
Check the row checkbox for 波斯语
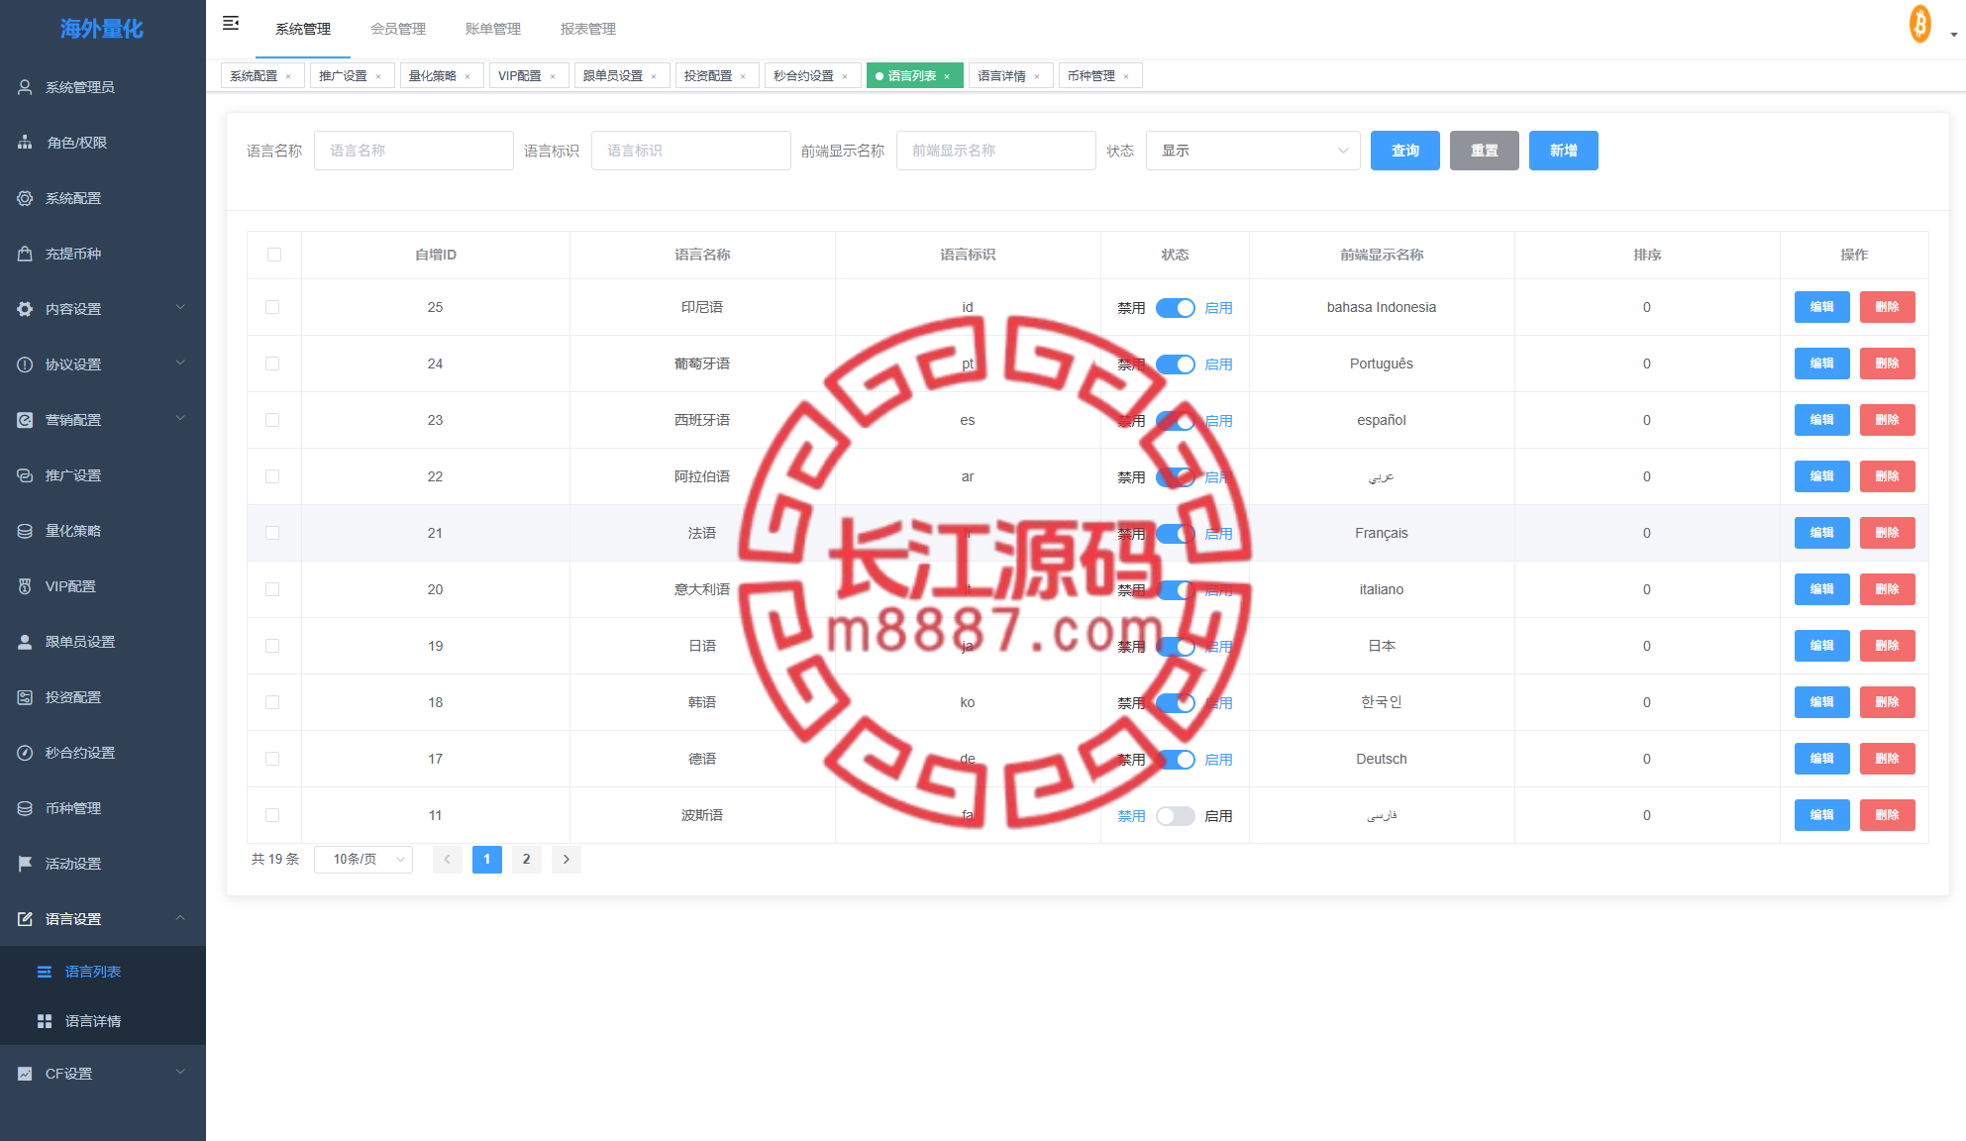tap(272, 815)
